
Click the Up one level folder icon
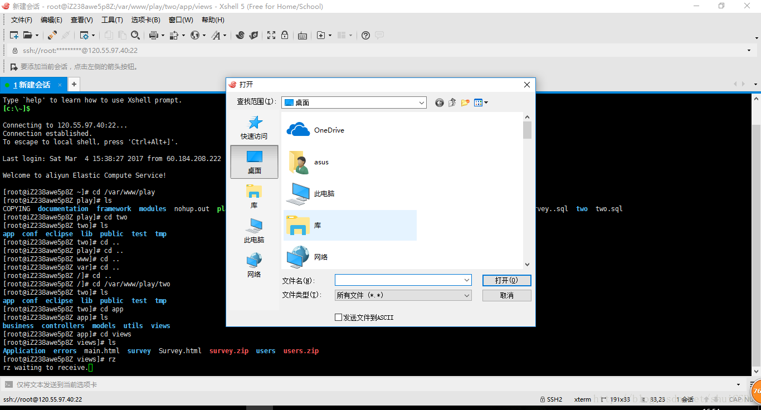tap(452, 102)
